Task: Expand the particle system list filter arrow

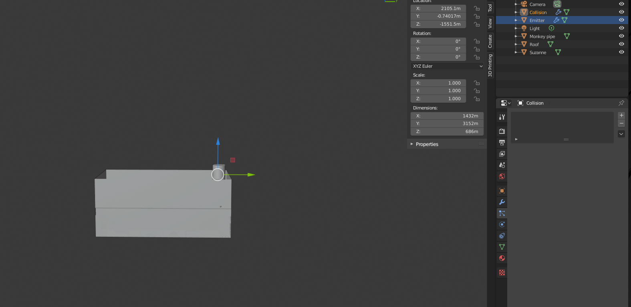Action: tap(516, 139)
